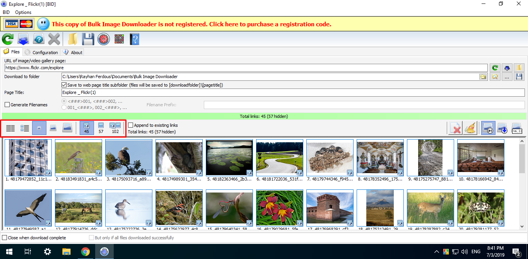Click the smiley face icon in banner
The width and height of the screenshot is (528, 259).
pyautogui.click(x=43, y=24)
